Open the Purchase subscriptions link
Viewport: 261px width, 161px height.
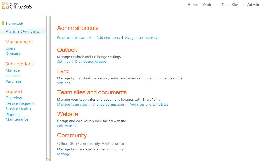(14, 81)
